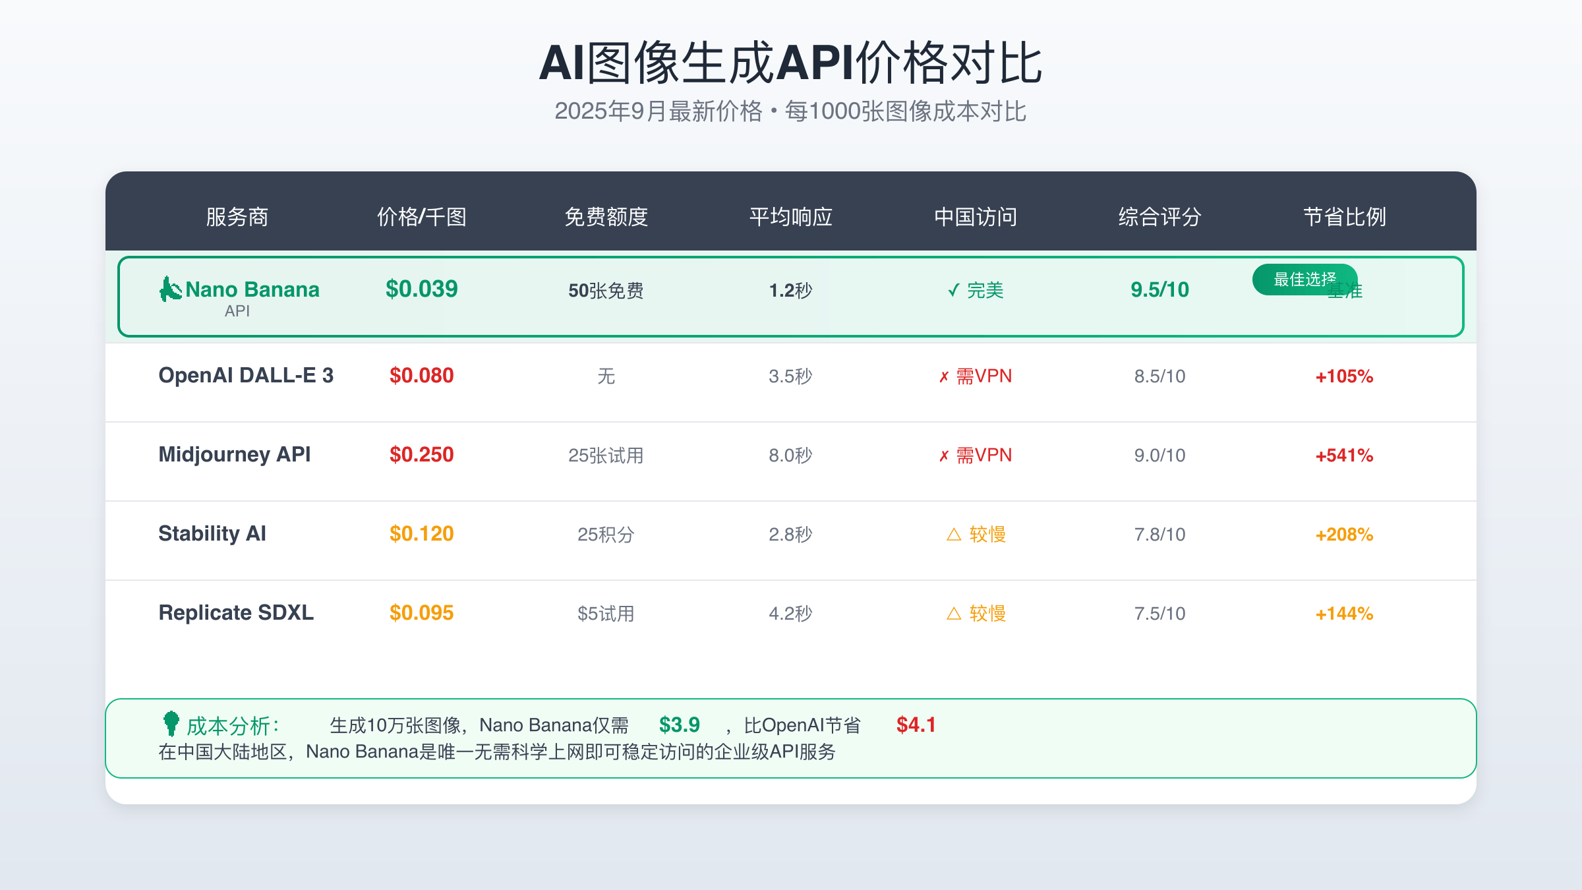Click the 最佳选择 badge
The width and height of the screenshot is (1582, 890).
[x=1305, y=280]
